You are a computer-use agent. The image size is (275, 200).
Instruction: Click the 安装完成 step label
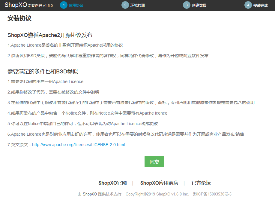261,5
